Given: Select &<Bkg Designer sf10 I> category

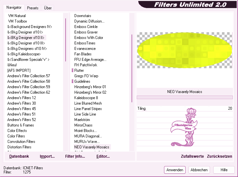Looking at the screenshot, I should [x=25, y=32].
